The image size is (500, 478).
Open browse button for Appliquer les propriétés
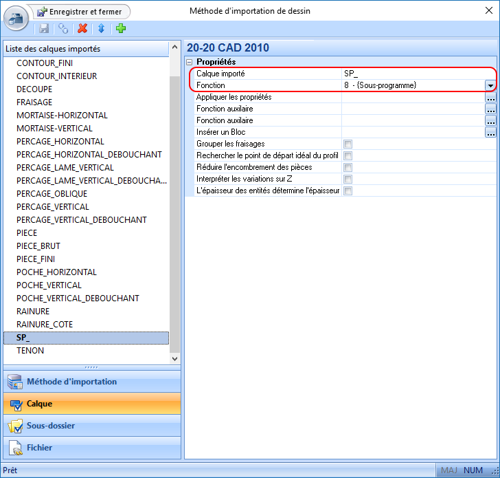point(490,98)
